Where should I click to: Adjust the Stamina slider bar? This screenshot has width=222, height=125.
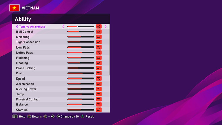coord(81,110)
